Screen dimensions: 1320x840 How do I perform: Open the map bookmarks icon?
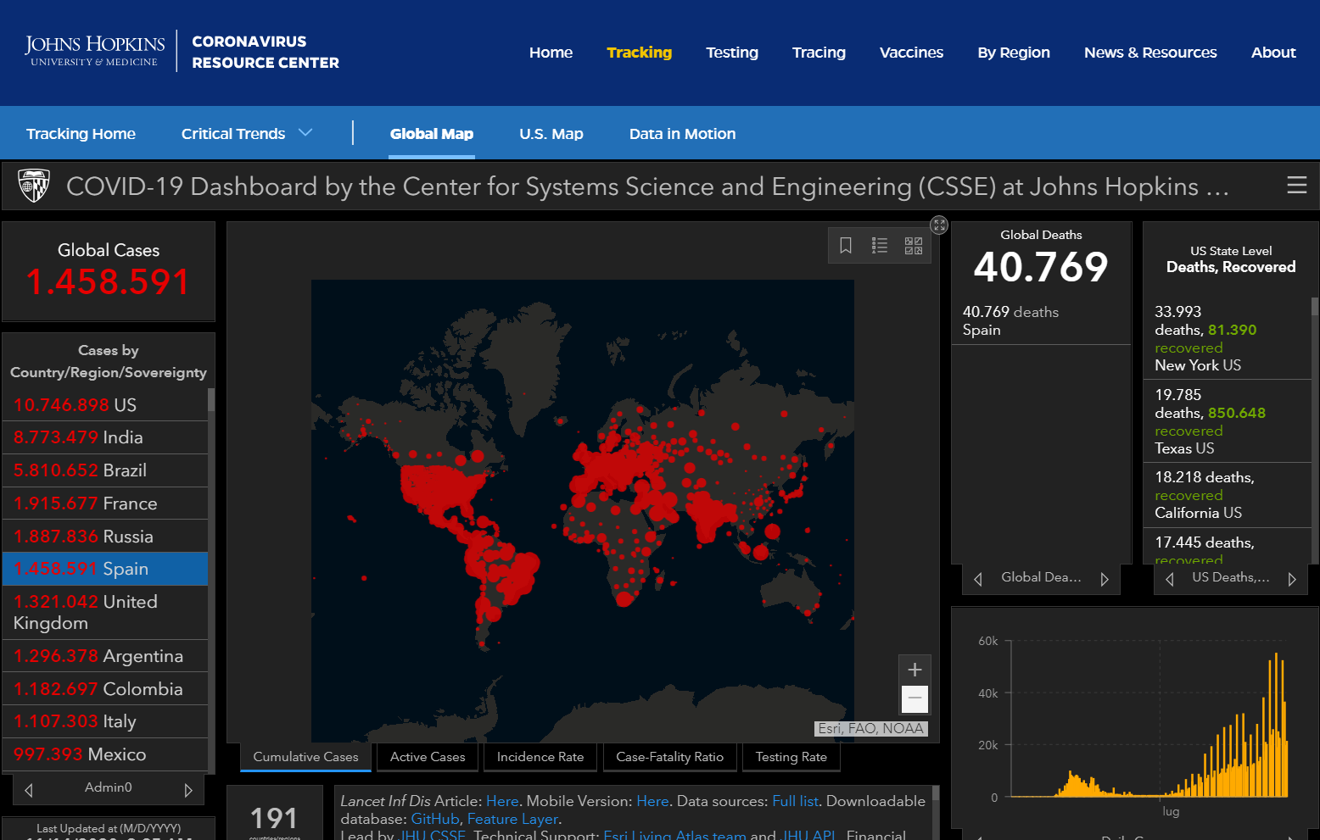click(846, 246)
